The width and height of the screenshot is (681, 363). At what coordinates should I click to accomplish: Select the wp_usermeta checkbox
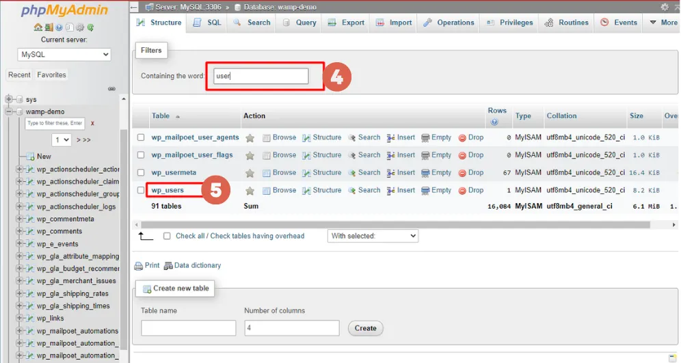click(141, 172)
